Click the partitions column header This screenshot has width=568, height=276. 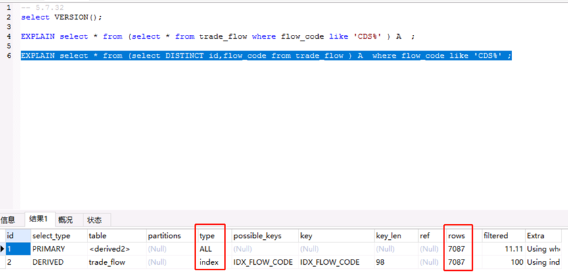coord(172,235)
